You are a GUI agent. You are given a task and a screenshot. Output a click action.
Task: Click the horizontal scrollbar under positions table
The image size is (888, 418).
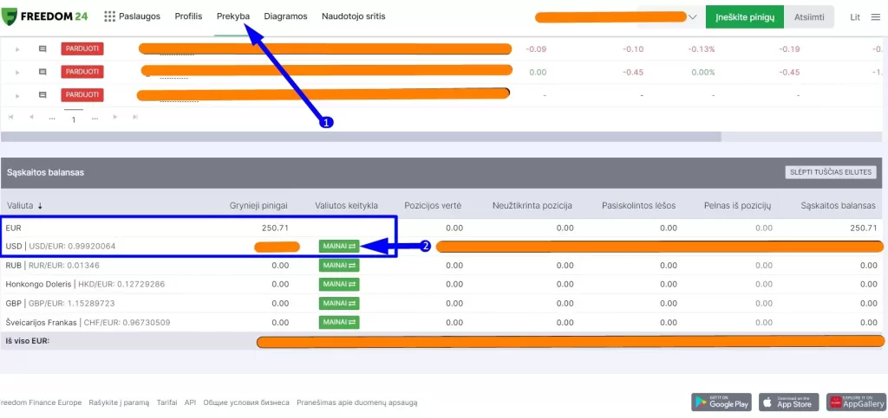coord(361,137)
